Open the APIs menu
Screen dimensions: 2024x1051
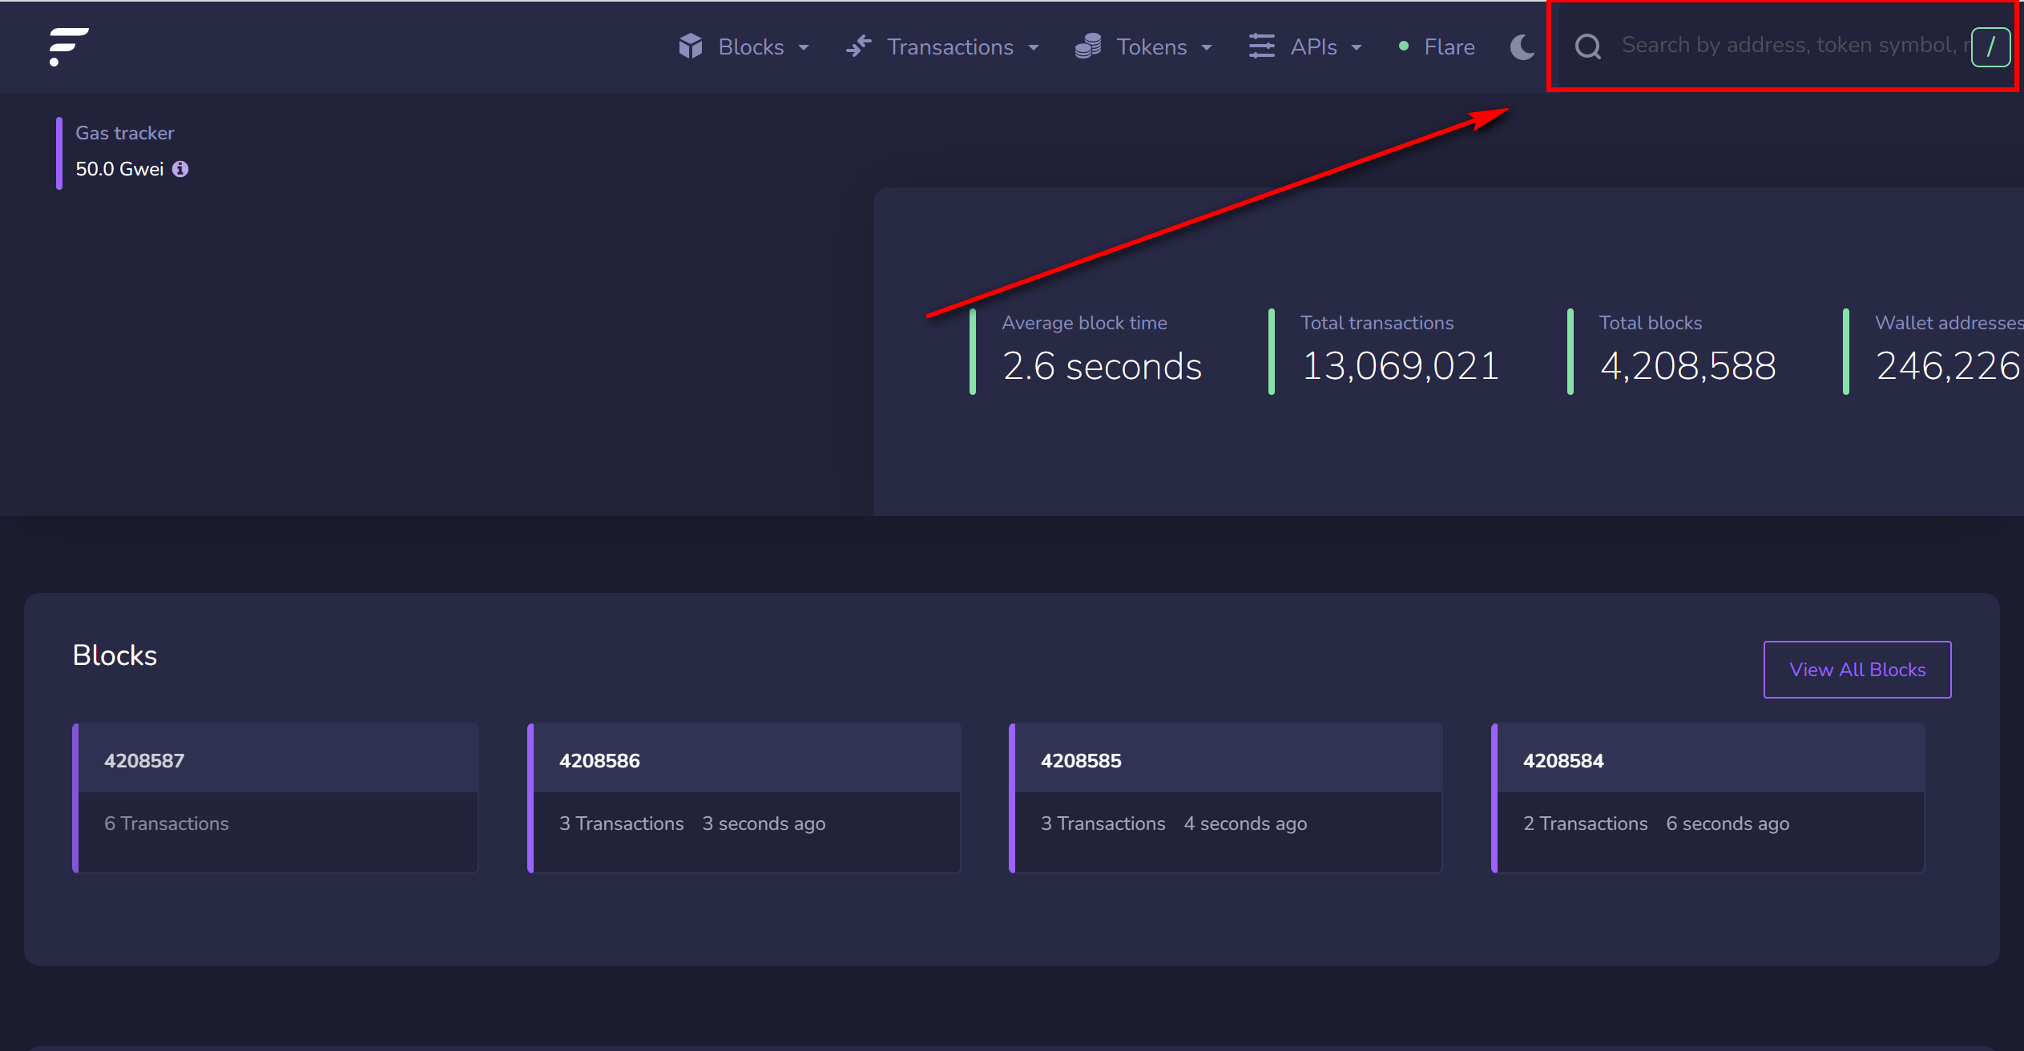[1314, 47]
